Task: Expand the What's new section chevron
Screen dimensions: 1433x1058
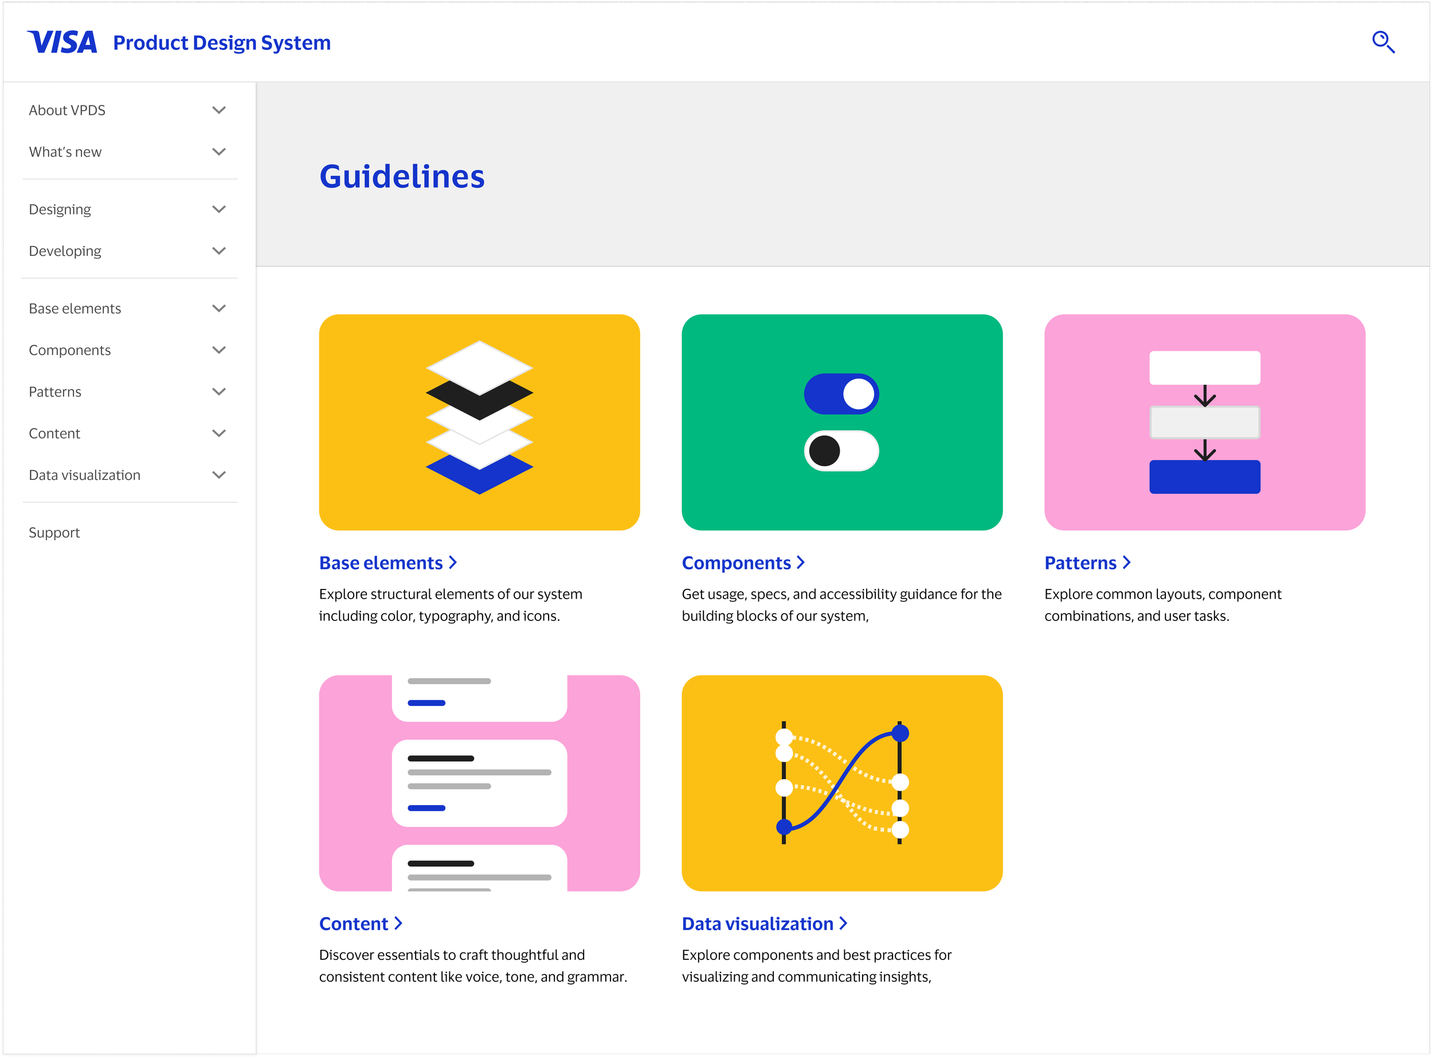Action: [219, 152]
